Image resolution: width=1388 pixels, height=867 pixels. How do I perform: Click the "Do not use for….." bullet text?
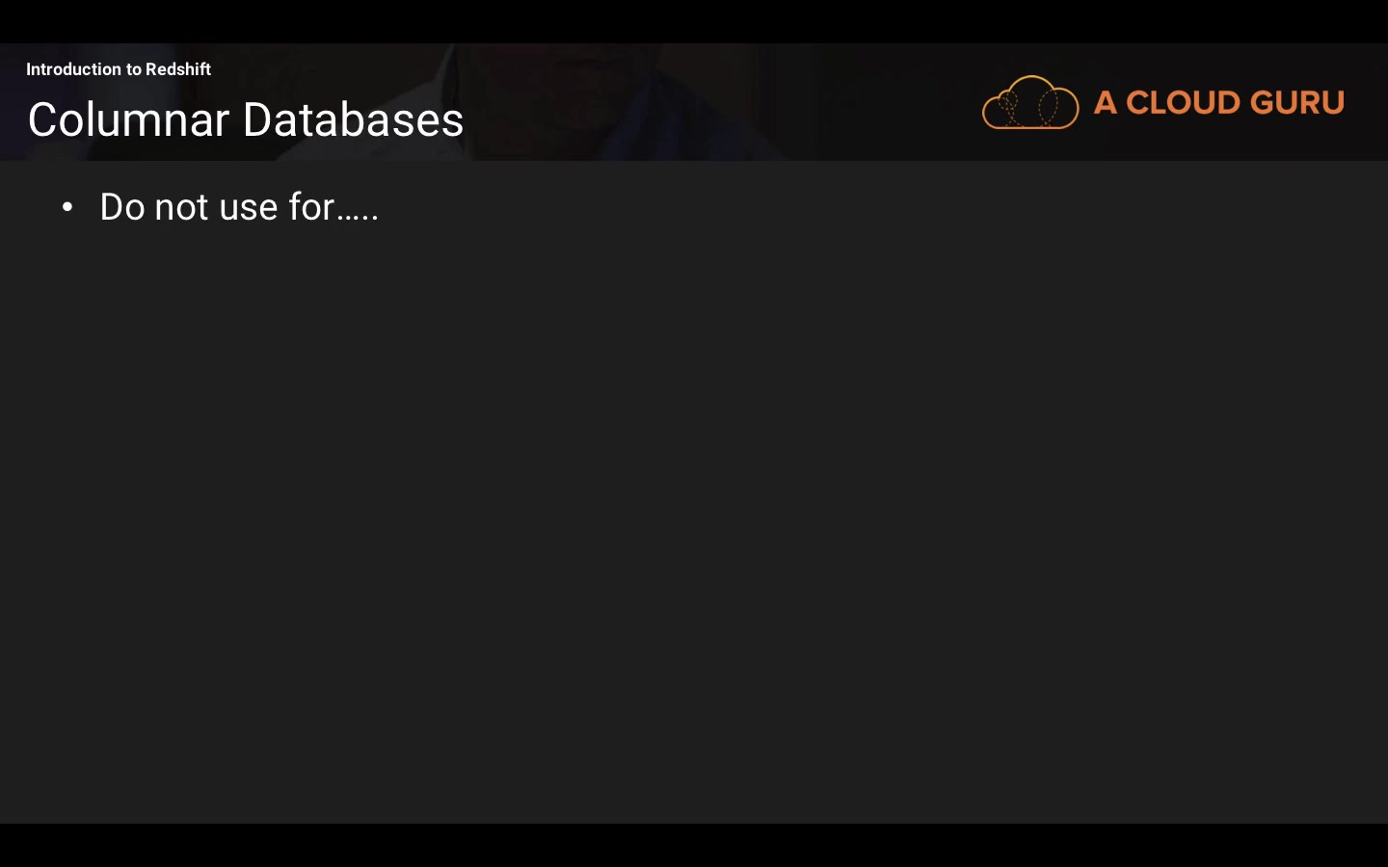(x=239, y=207)
